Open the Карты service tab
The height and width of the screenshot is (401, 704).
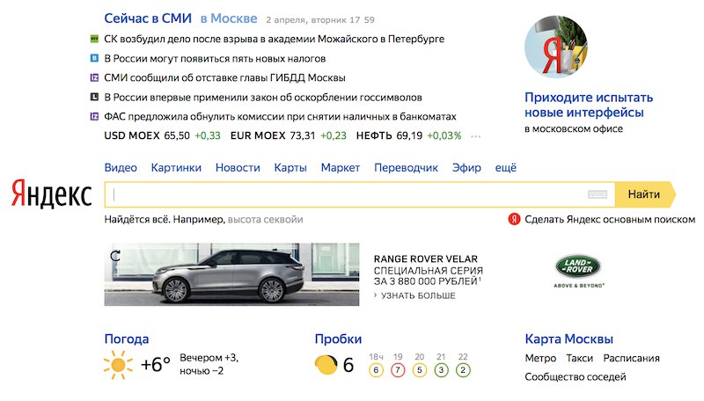(290, 168)
